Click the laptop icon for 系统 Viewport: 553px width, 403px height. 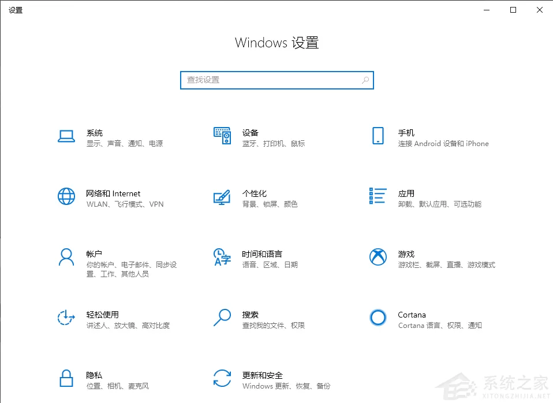click(x=66, y=136)
